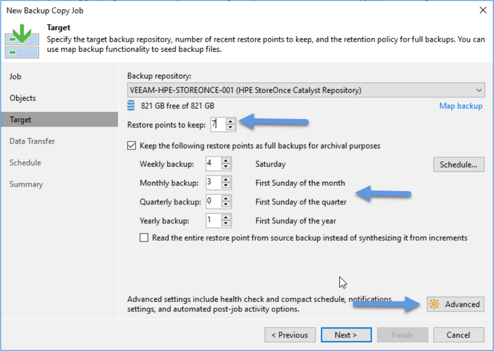Screen dimensions: 494x351
Task: Increase Restore points to keep value
Action: tap(231, 122)
